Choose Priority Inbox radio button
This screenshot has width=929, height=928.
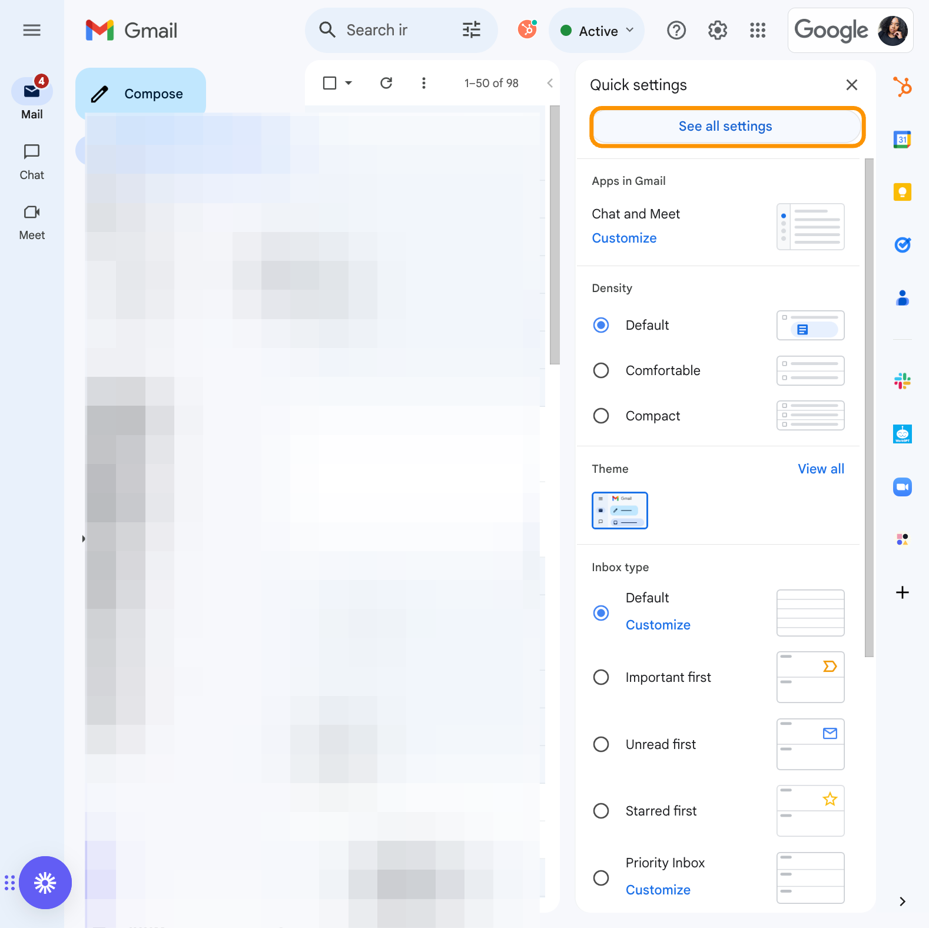tap(601, 878)
